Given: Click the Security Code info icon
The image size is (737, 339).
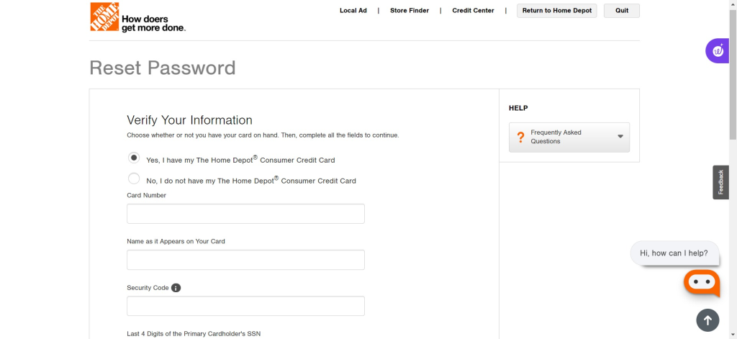Looking at the screenshot, I should (176, 288).
